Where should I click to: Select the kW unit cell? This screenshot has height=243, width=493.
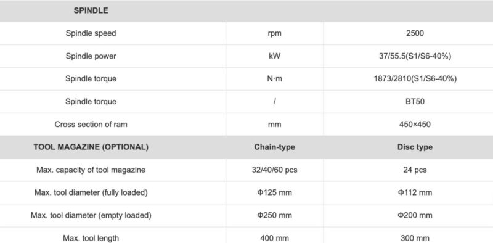click(274, 56)
